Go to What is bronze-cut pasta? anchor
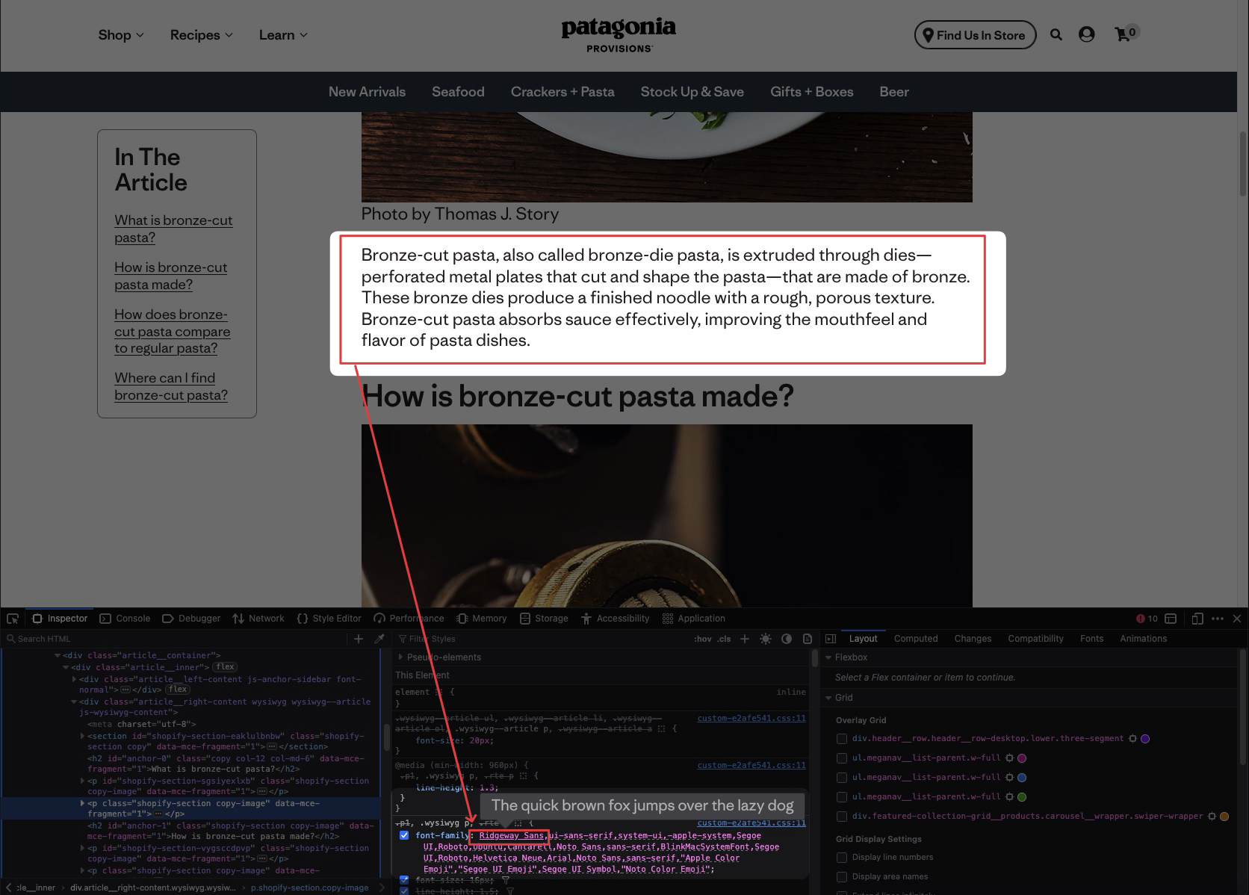The height and width of the screenshot is (895, 1249). point(173,229)
